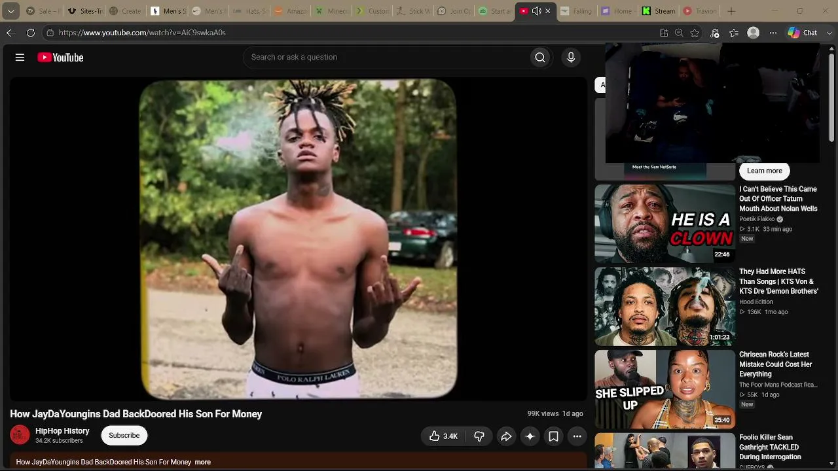Switch to the Travion tab
This screenshot has width=838, height=471.
coord(699,11)
